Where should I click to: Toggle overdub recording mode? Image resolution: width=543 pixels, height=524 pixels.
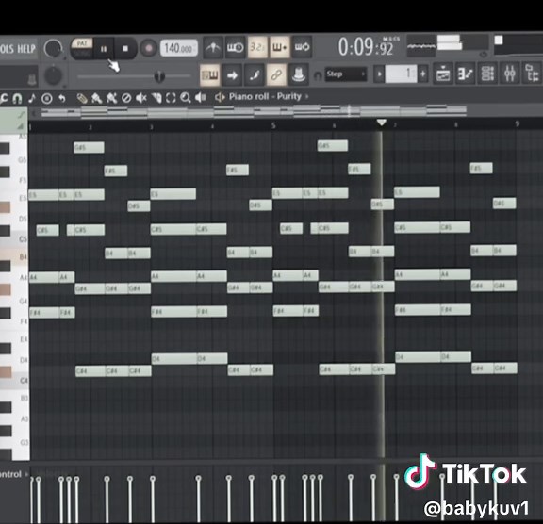pyautogui.click(x=279, y=47)
